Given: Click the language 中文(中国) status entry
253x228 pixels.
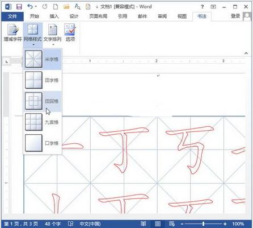Looking at the screenshot, I should tap(90, 224).
